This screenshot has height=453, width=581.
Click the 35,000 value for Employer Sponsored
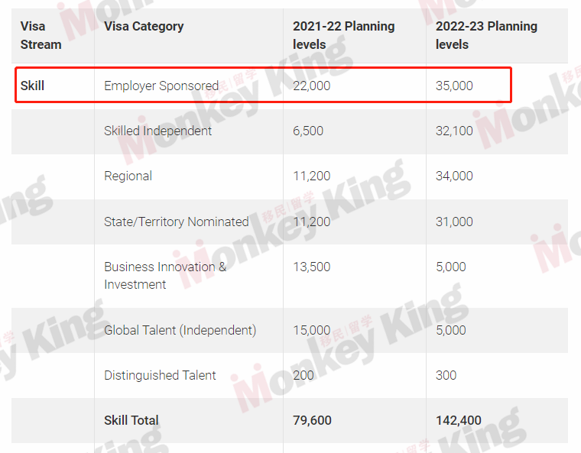[x=454, y=86]
